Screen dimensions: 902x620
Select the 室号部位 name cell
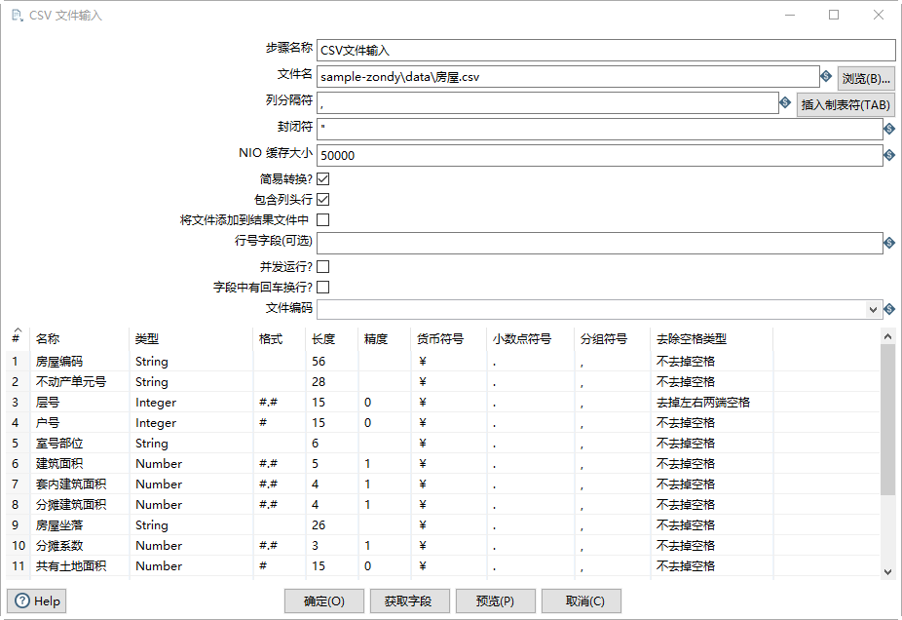coord(79,444)
